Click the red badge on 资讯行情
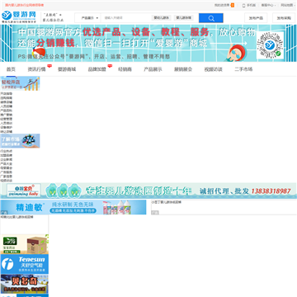This screenshot has width=297, height=297. tap(49, 66)
